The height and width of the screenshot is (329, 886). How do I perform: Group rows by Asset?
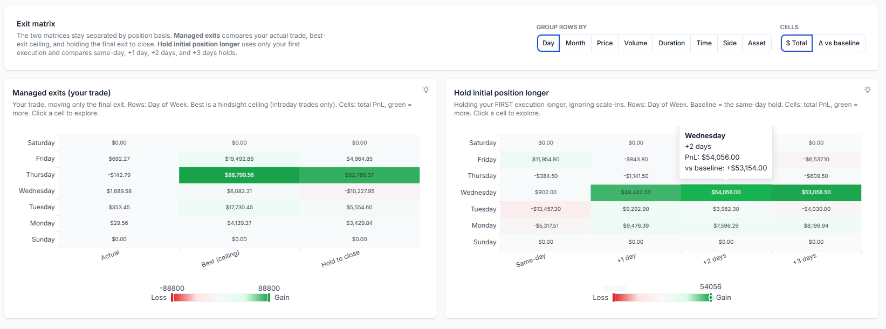[x=757, y=43]
